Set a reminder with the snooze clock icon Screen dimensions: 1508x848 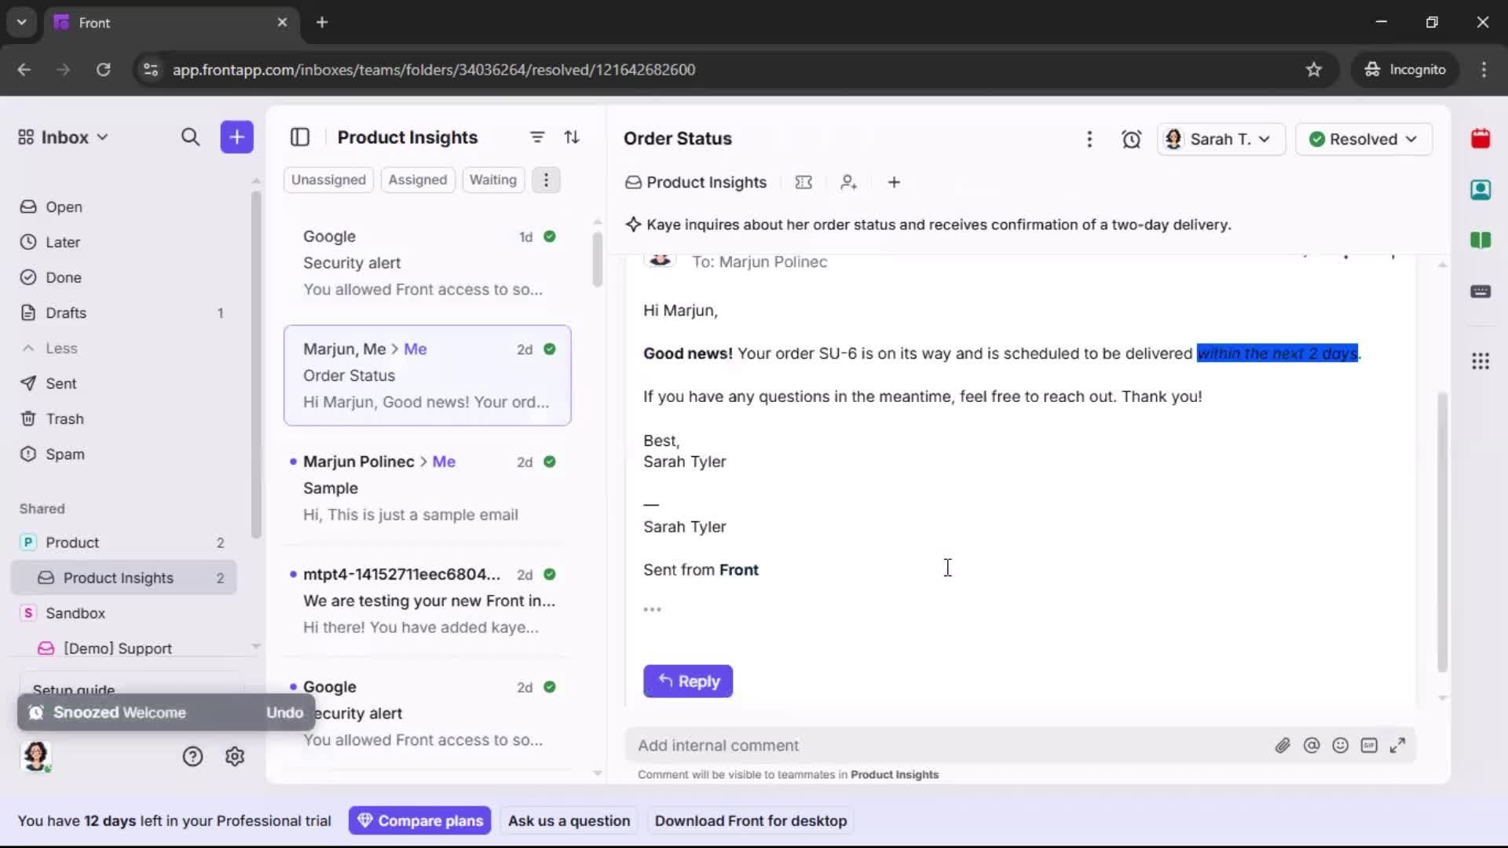coord(1133,139)
